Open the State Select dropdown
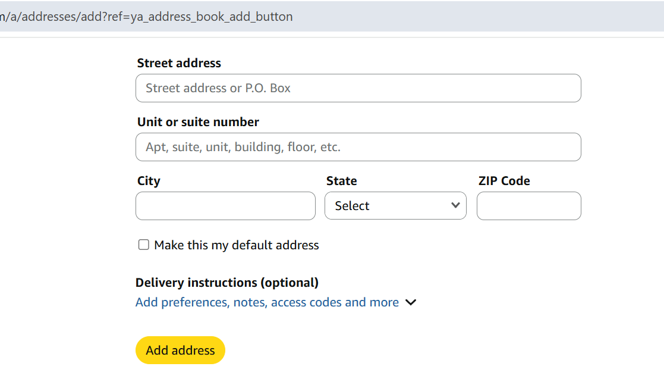The height and width of the screenshot is (382, 664). click(395, 206)
